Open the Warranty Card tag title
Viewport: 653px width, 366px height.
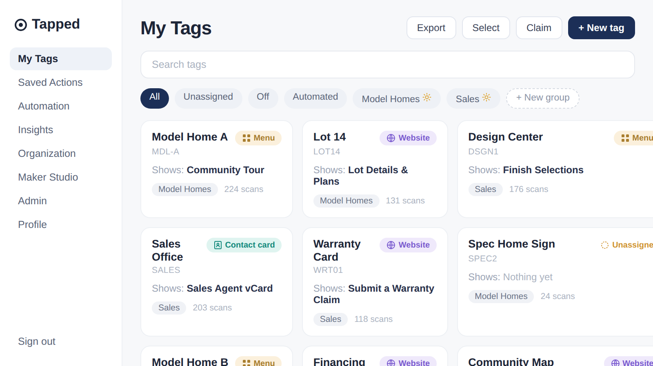click(x=337, y=250)
